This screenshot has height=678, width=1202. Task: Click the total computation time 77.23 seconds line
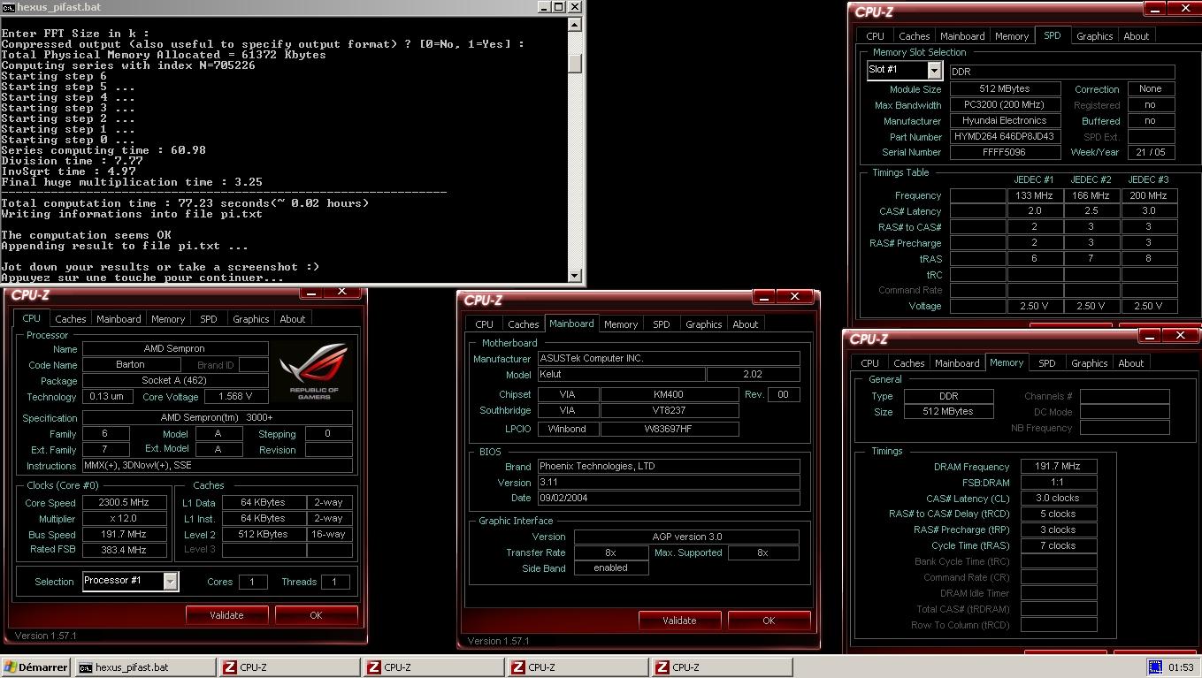186,203
